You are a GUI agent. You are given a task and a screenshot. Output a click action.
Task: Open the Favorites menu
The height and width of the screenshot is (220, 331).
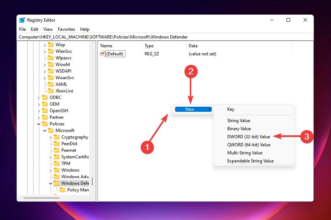click(x=66, y=29)
